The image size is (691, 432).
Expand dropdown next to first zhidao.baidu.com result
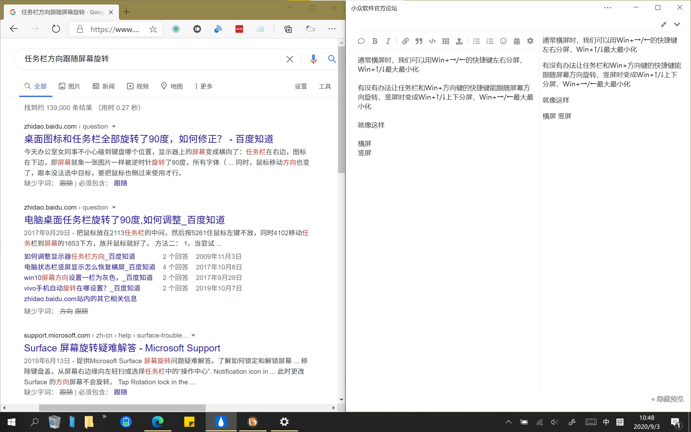(x=114, y=126)
